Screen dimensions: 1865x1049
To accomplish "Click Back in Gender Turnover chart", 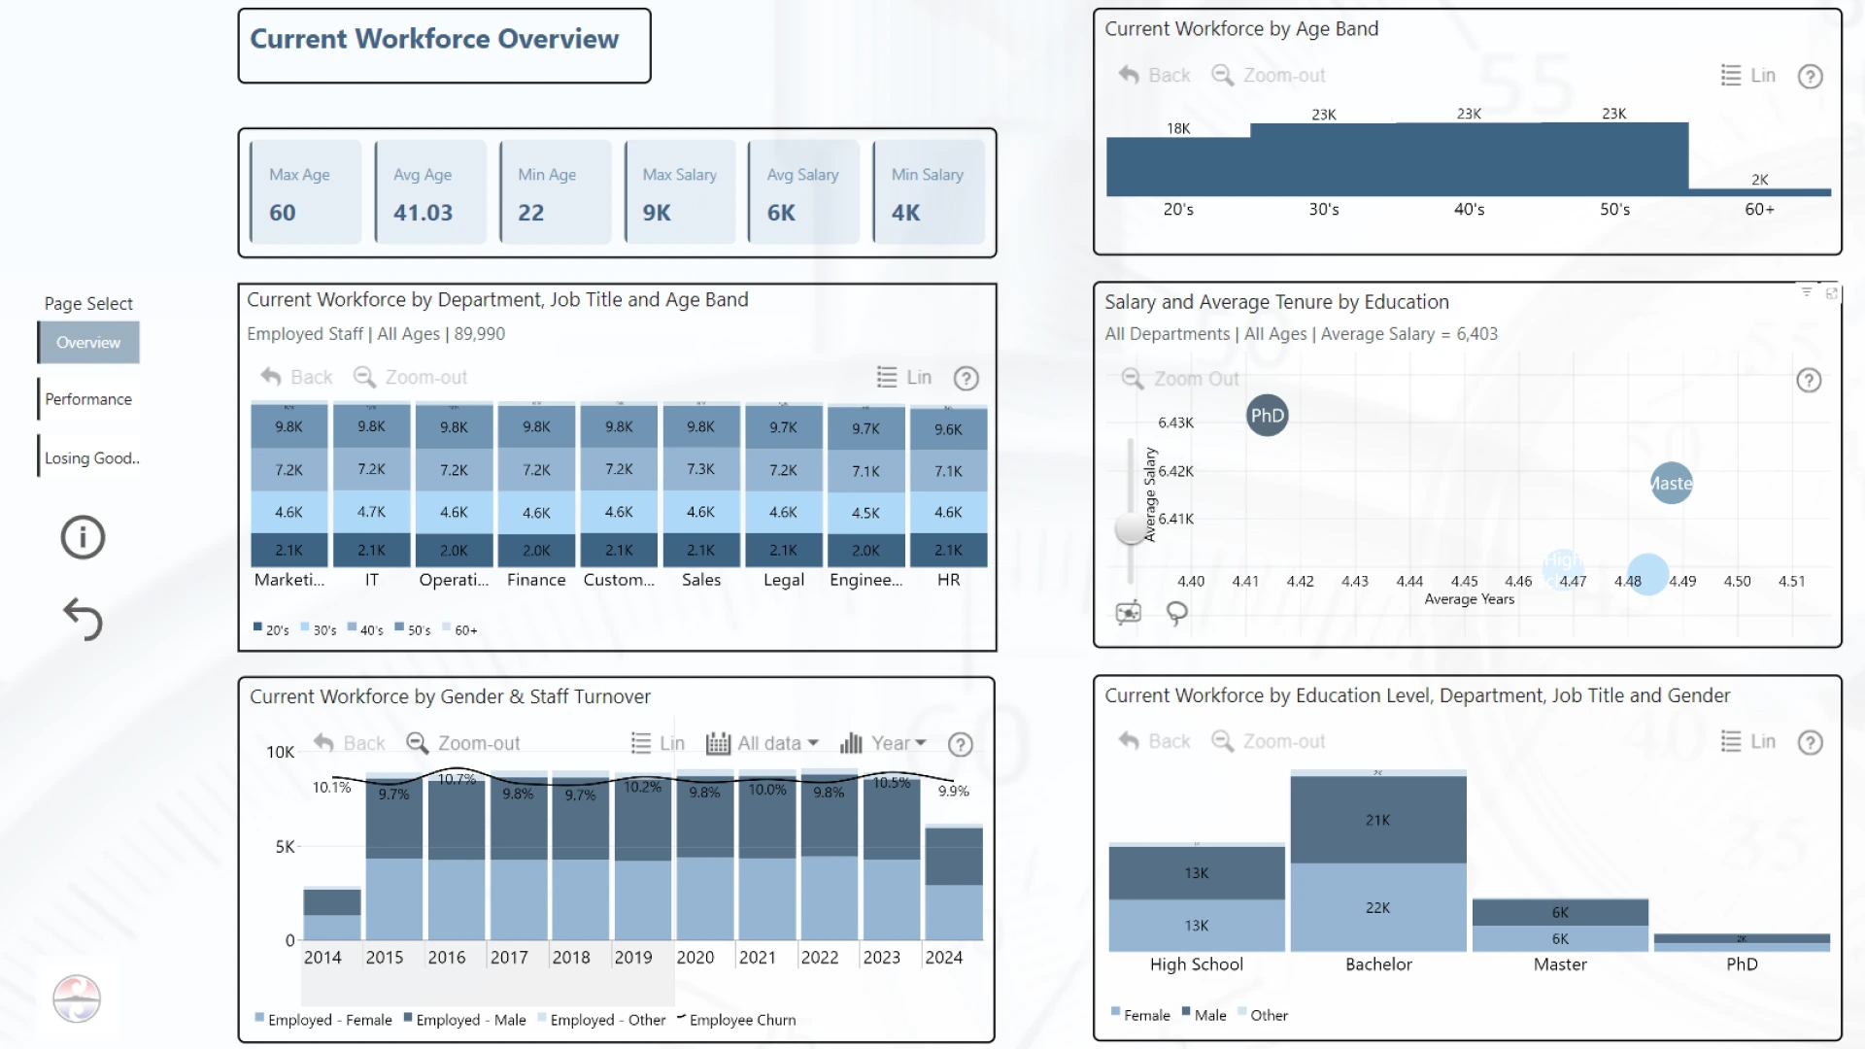I will pyautogui.click(x=350, y=743).
